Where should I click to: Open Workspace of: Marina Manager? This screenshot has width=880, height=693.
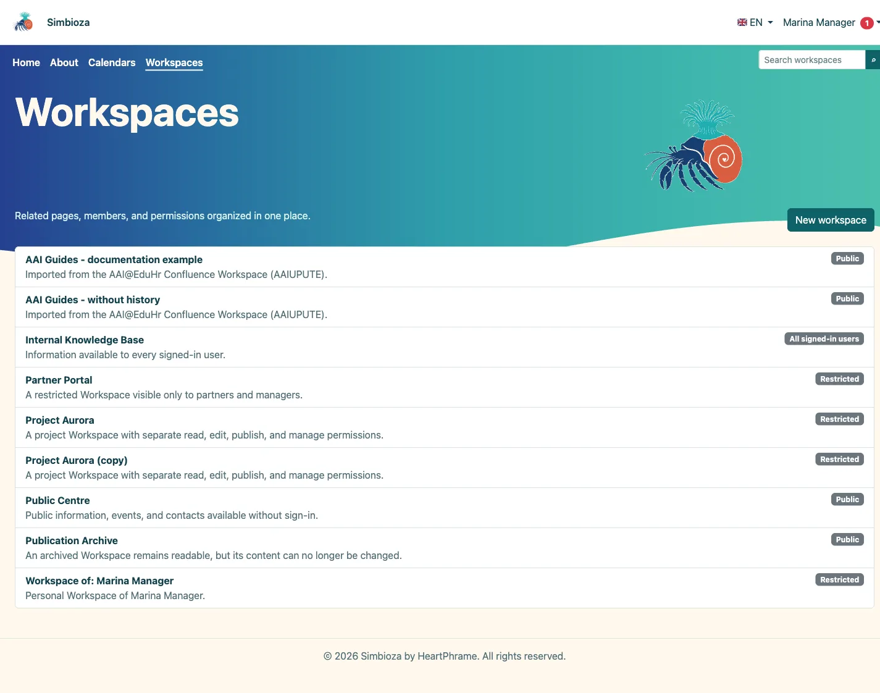pos(99,581)
